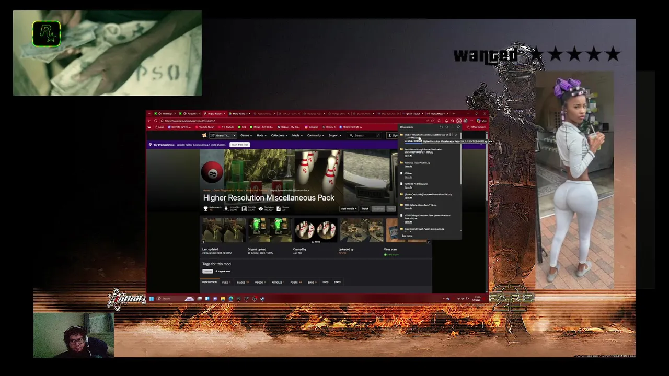Click the browser refresh icon

click(155, 121)
